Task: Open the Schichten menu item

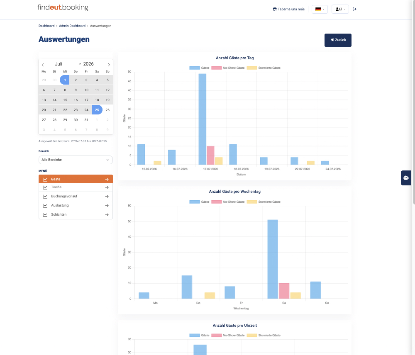Action: [x=76, y=214]
